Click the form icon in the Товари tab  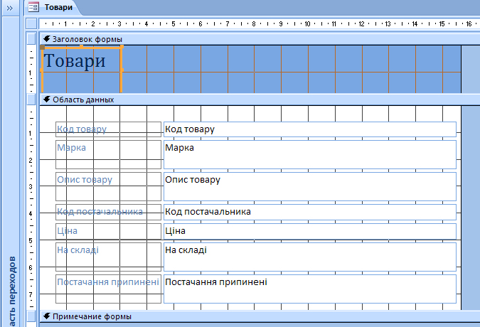click(x=33, y=7)
